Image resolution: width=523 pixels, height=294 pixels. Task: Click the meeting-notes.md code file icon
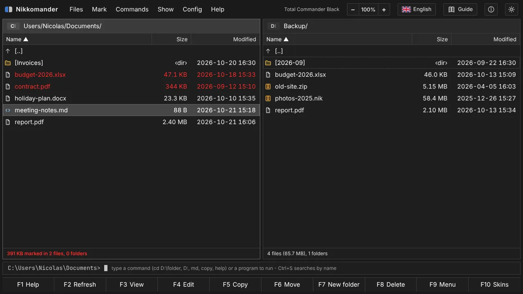(8, 110)
